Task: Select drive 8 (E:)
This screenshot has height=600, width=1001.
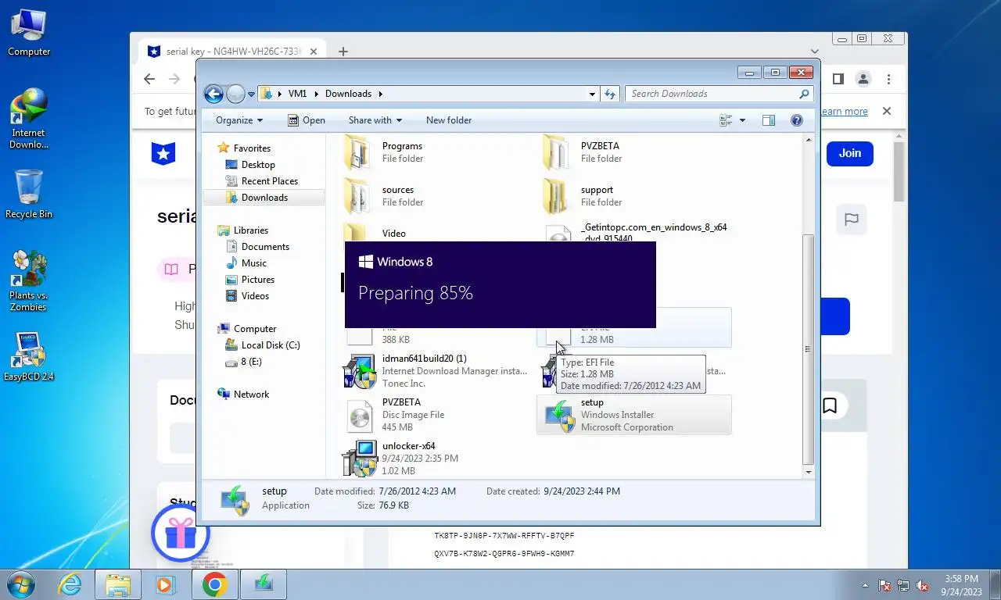Action: [243, 362]
